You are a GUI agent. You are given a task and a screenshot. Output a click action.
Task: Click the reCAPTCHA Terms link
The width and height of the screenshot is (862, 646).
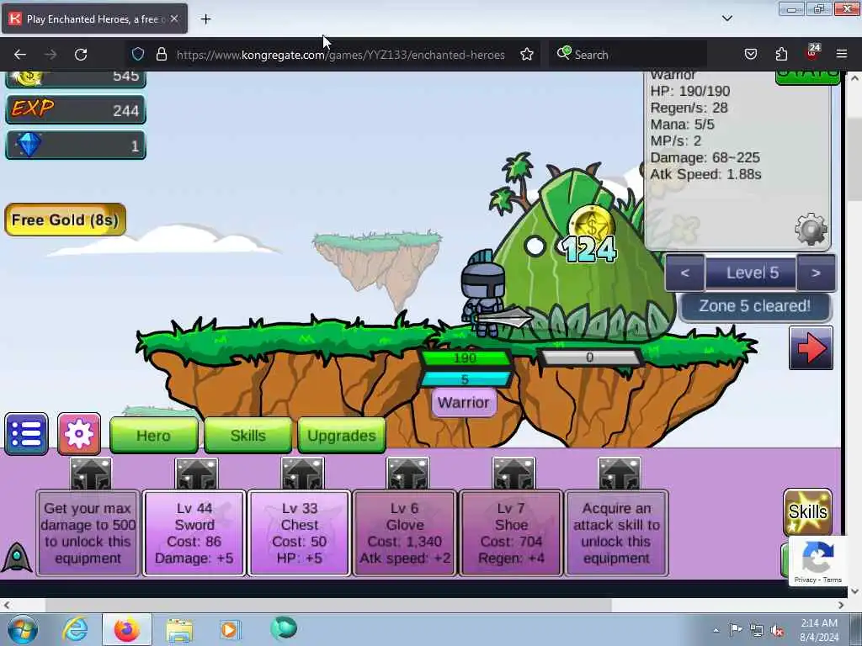click(833, 580)
